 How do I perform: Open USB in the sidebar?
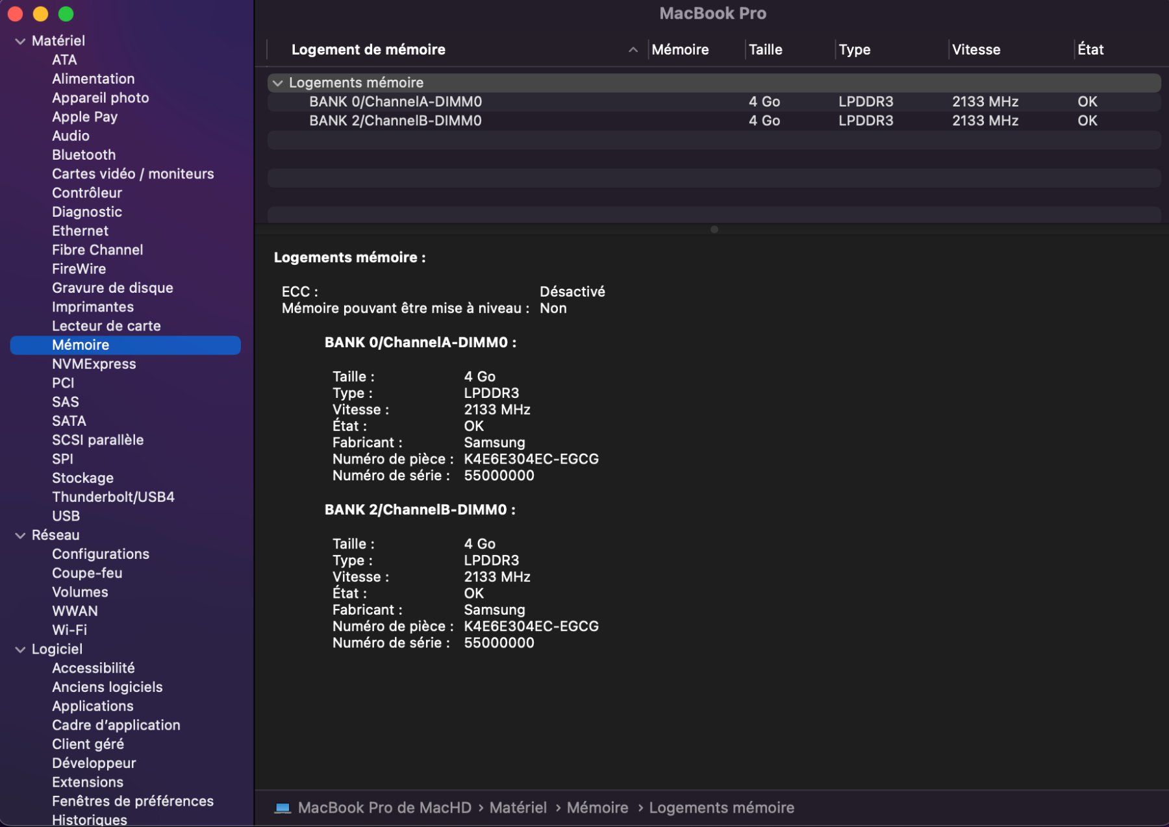click(66, 516)
